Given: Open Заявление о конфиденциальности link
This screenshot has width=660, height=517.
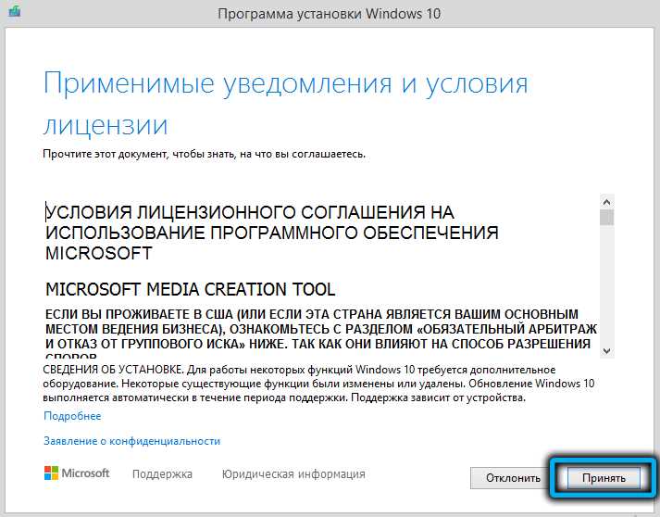Looking at the screenshot, I should pyautogui.click(x=131, y=441).
